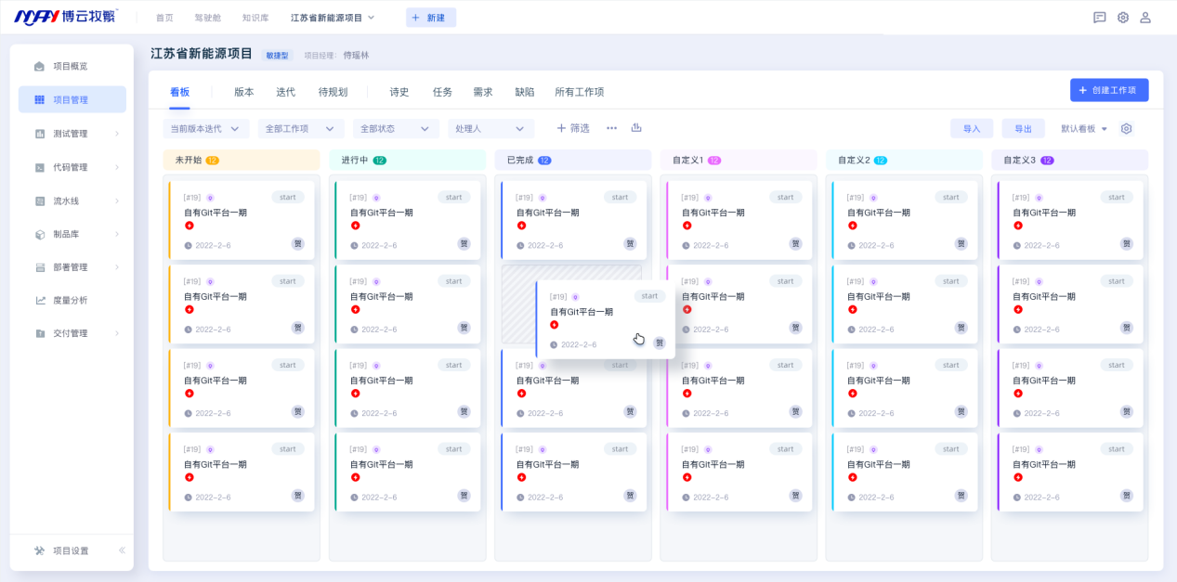Click the 项目概览 sidebar icon

pos(39,67)
